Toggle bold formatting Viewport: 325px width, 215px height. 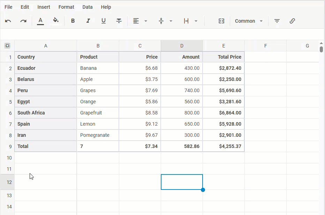click(73, 21)
